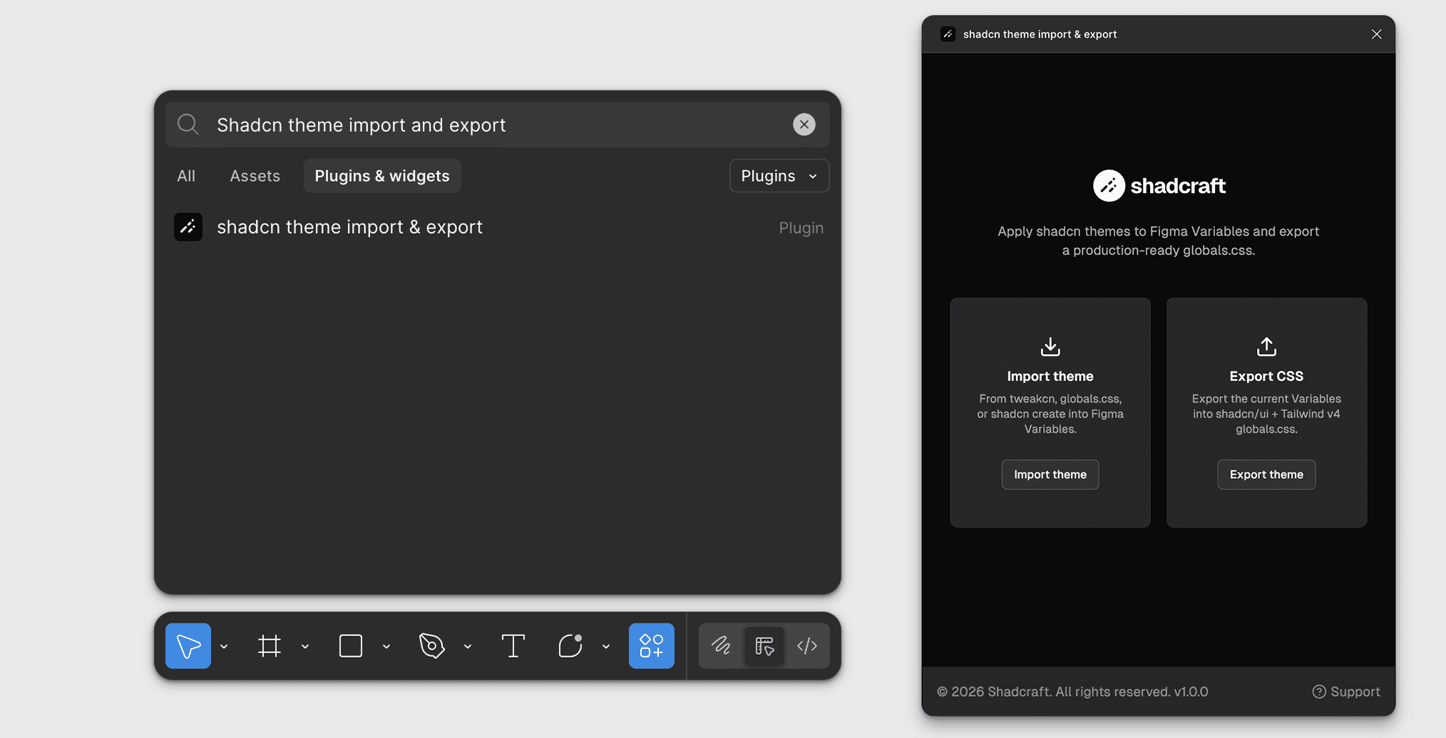Switch to Design mode toggle

pyautogui.click(x=764, y=646)
